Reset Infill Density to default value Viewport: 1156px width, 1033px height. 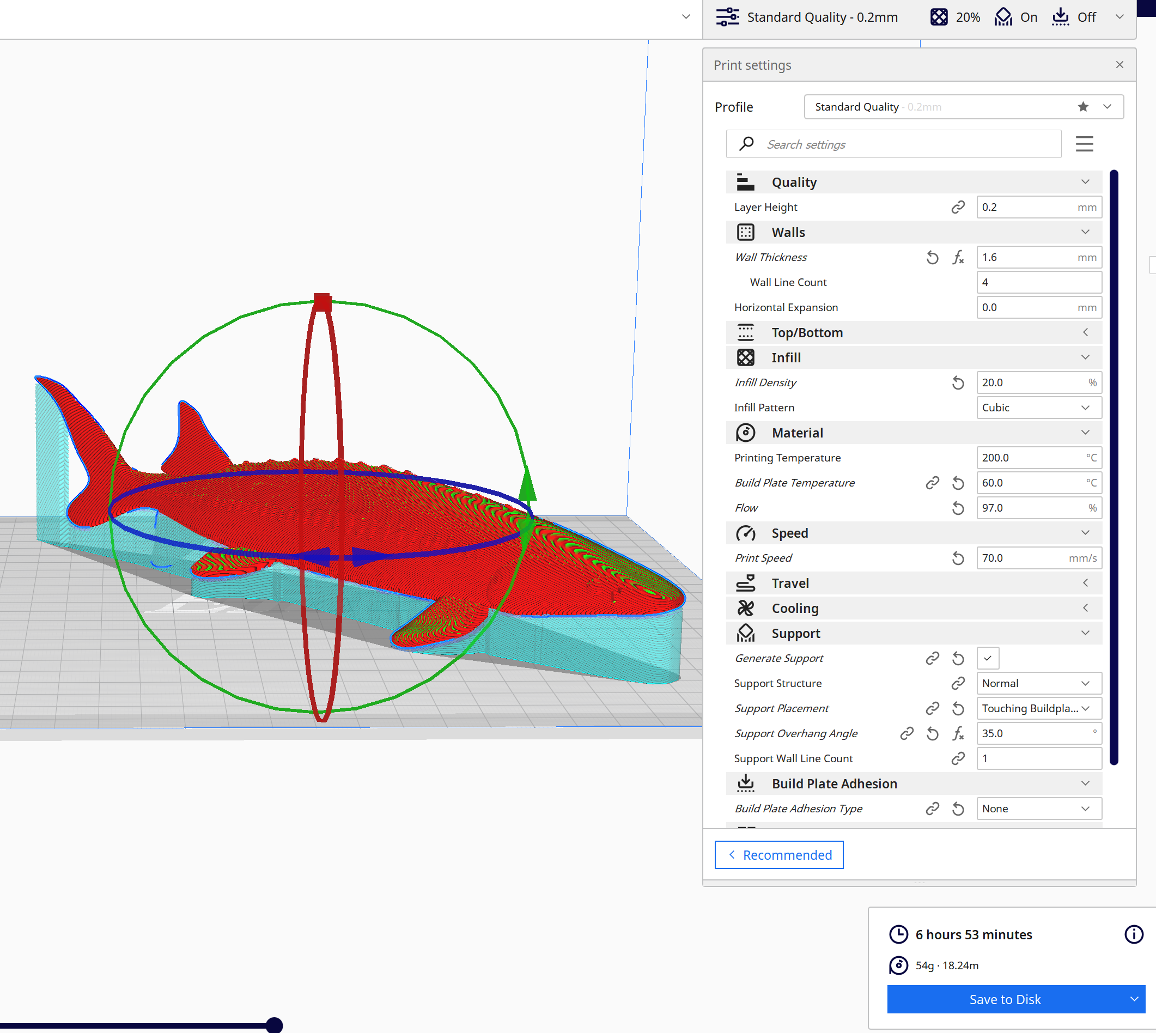958,382
